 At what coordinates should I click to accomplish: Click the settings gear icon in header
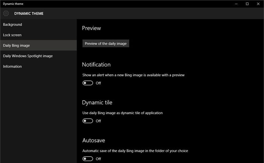click(6, 14)
